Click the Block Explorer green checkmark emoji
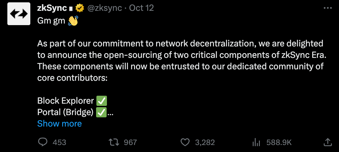The width and height of the screenshot is (339, 152). [102, 101]
